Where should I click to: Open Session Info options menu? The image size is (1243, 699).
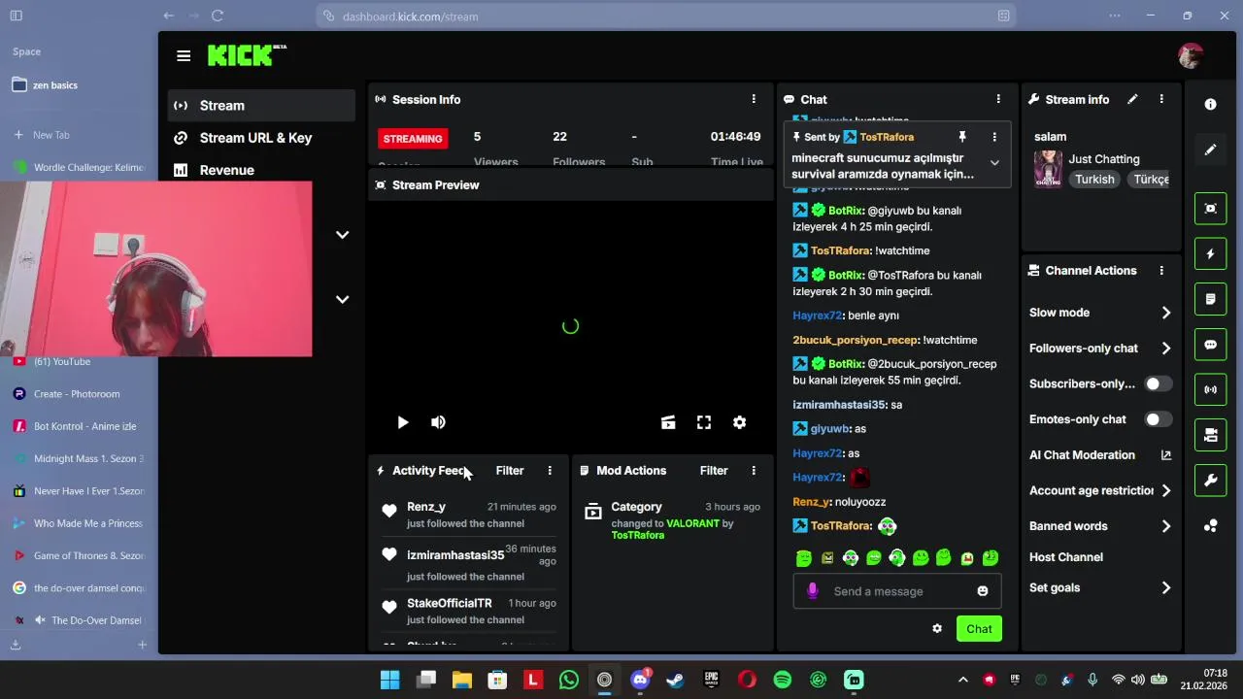[x=754, y=99]
